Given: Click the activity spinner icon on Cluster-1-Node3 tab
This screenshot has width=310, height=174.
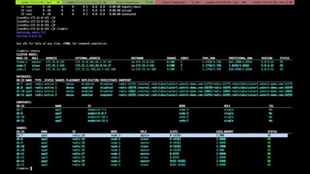Looking at the screenshot, I should point(147,2).
